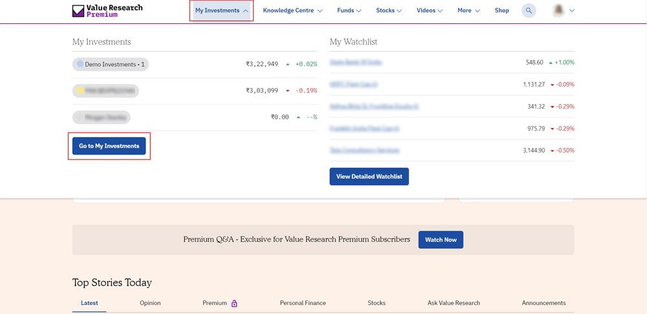Click View Detailed Watchlist button
The height and width of the screenshot is (314, 647).
tap(369, 176)
